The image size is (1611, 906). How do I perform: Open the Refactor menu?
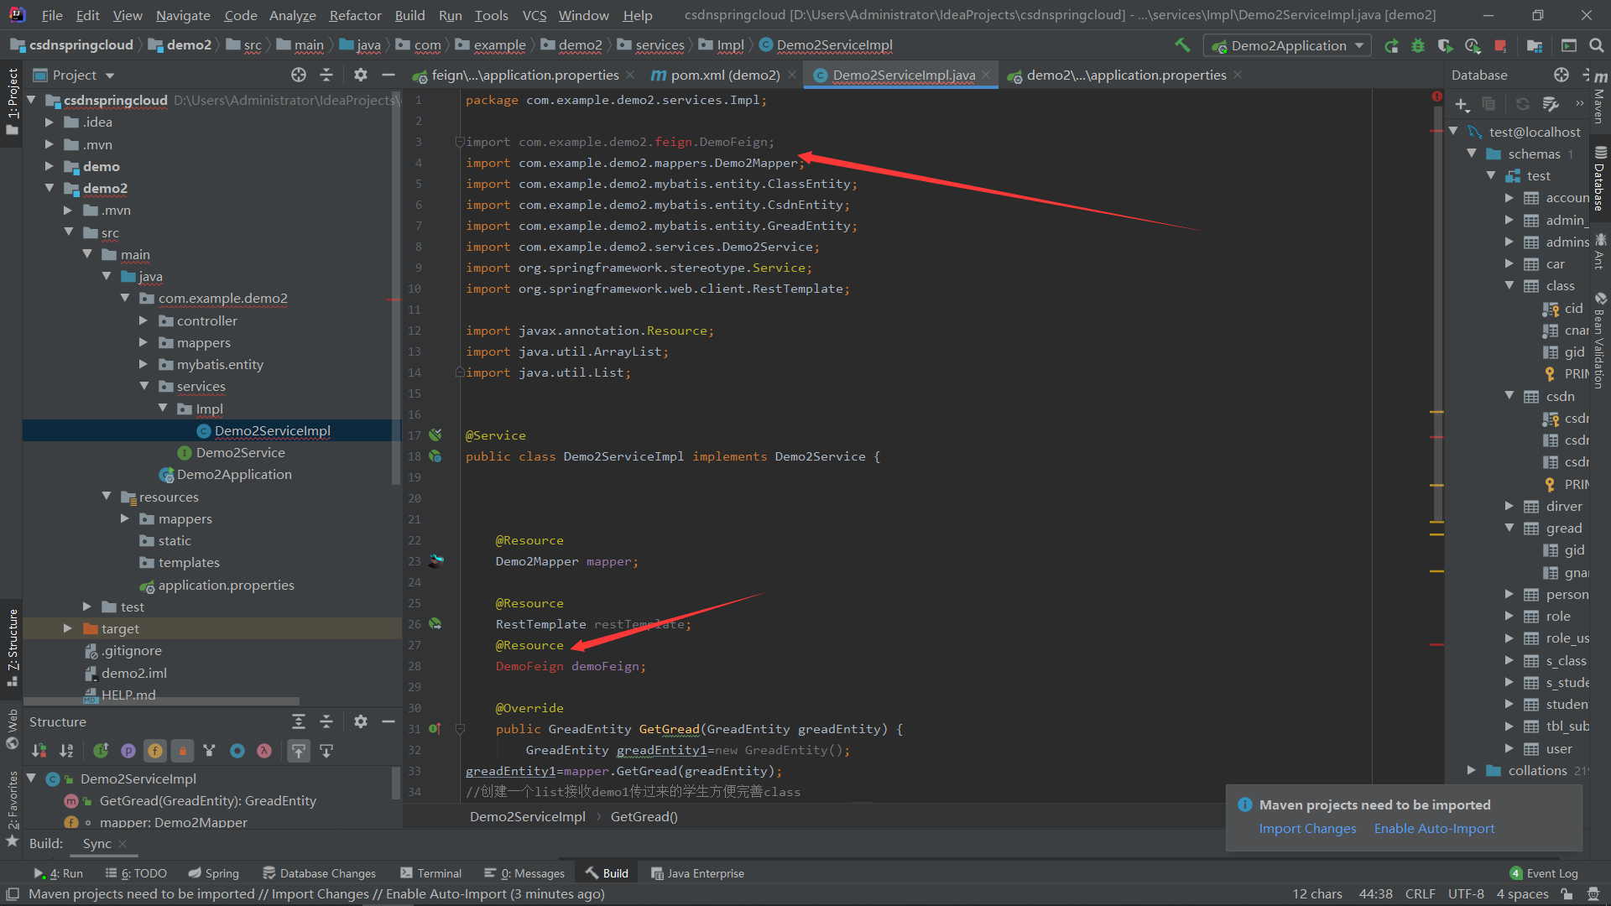[x=355, y=15]
